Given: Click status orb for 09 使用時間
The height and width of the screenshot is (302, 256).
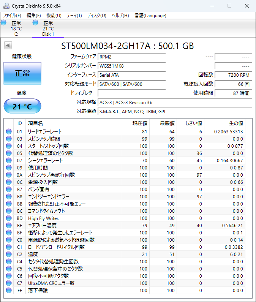Looking at the screenshot, I should pos(9,168).
